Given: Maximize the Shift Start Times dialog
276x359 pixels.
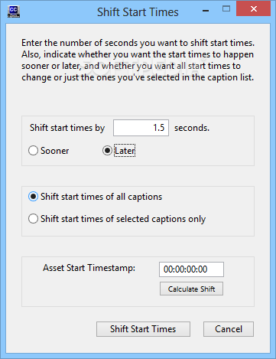Looking at the screenshot, I should coord(226,9).
